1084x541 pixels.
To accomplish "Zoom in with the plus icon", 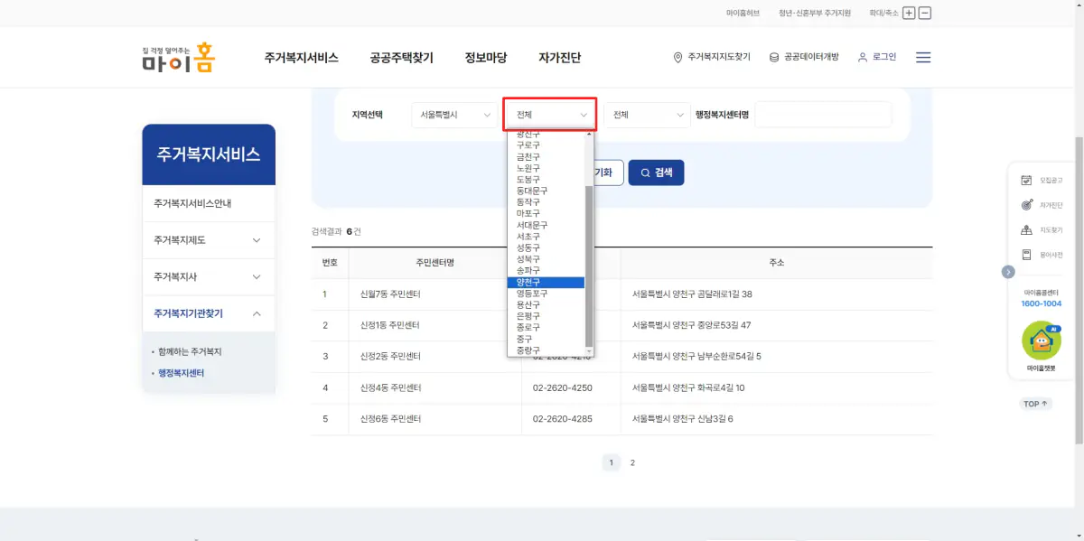I will [909, 14].
